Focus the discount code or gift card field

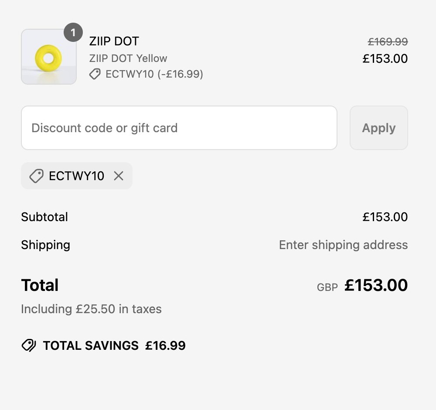pyautogui.click(x=179, y=128)
